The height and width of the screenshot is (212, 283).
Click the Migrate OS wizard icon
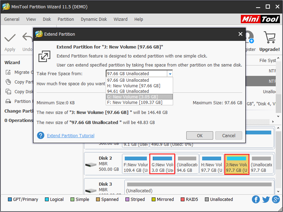tap(8, 72)
